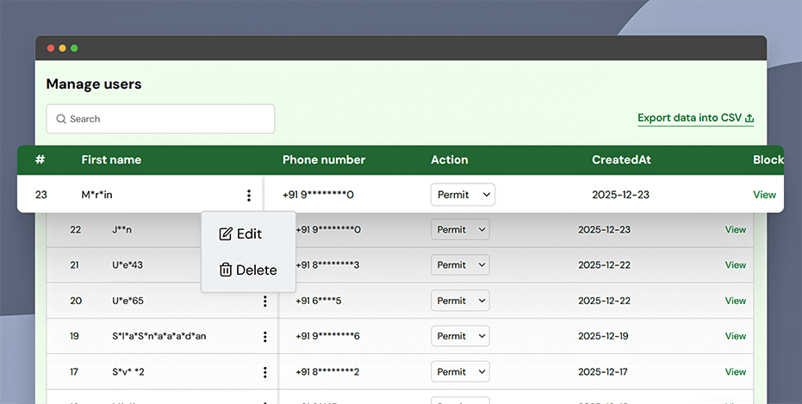Click View link for the U*e*43 row
The height and width of the screenshot is (404, 802).
[x=736, y=265]
